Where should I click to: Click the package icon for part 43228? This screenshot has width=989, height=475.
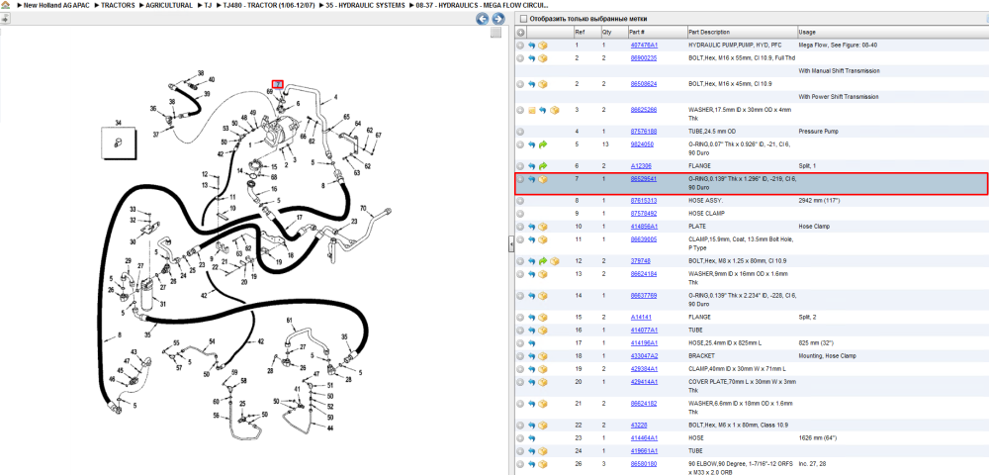[x=542, y=426]
